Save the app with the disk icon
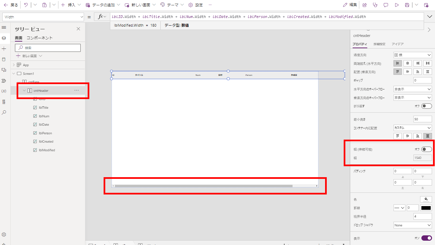The image size is (435, 245). [407, 4]
